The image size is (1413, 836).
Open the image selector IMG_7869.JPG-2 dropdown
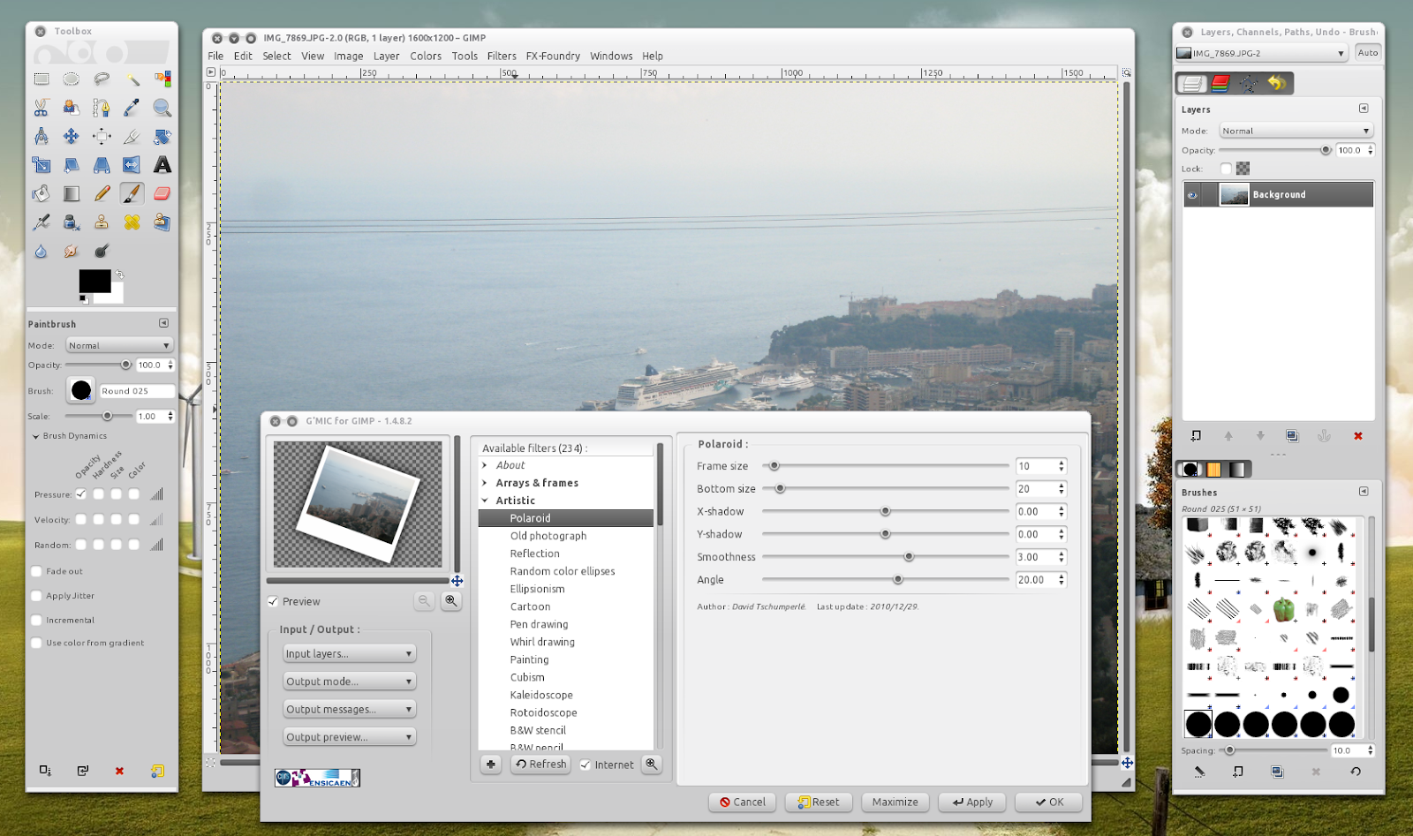point(1262,54)
